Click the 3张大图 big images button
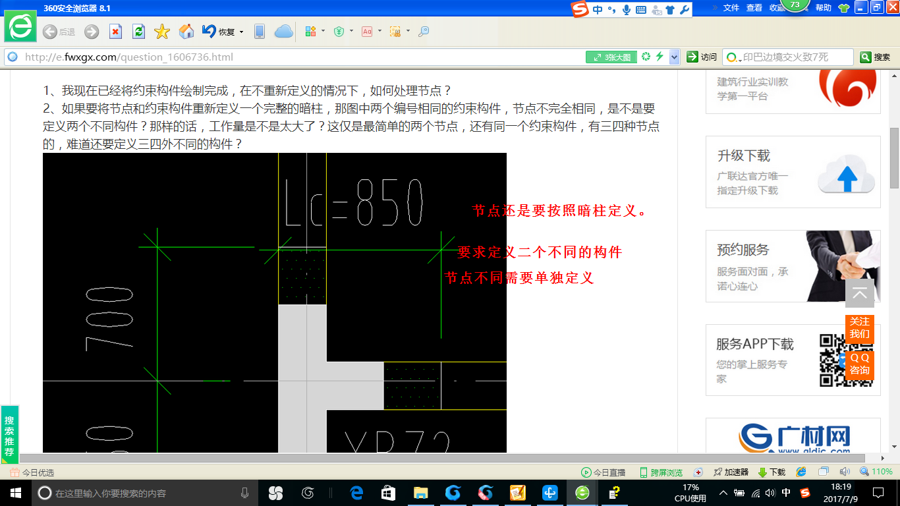Screen dimensions: 900x506 point(611,57)
